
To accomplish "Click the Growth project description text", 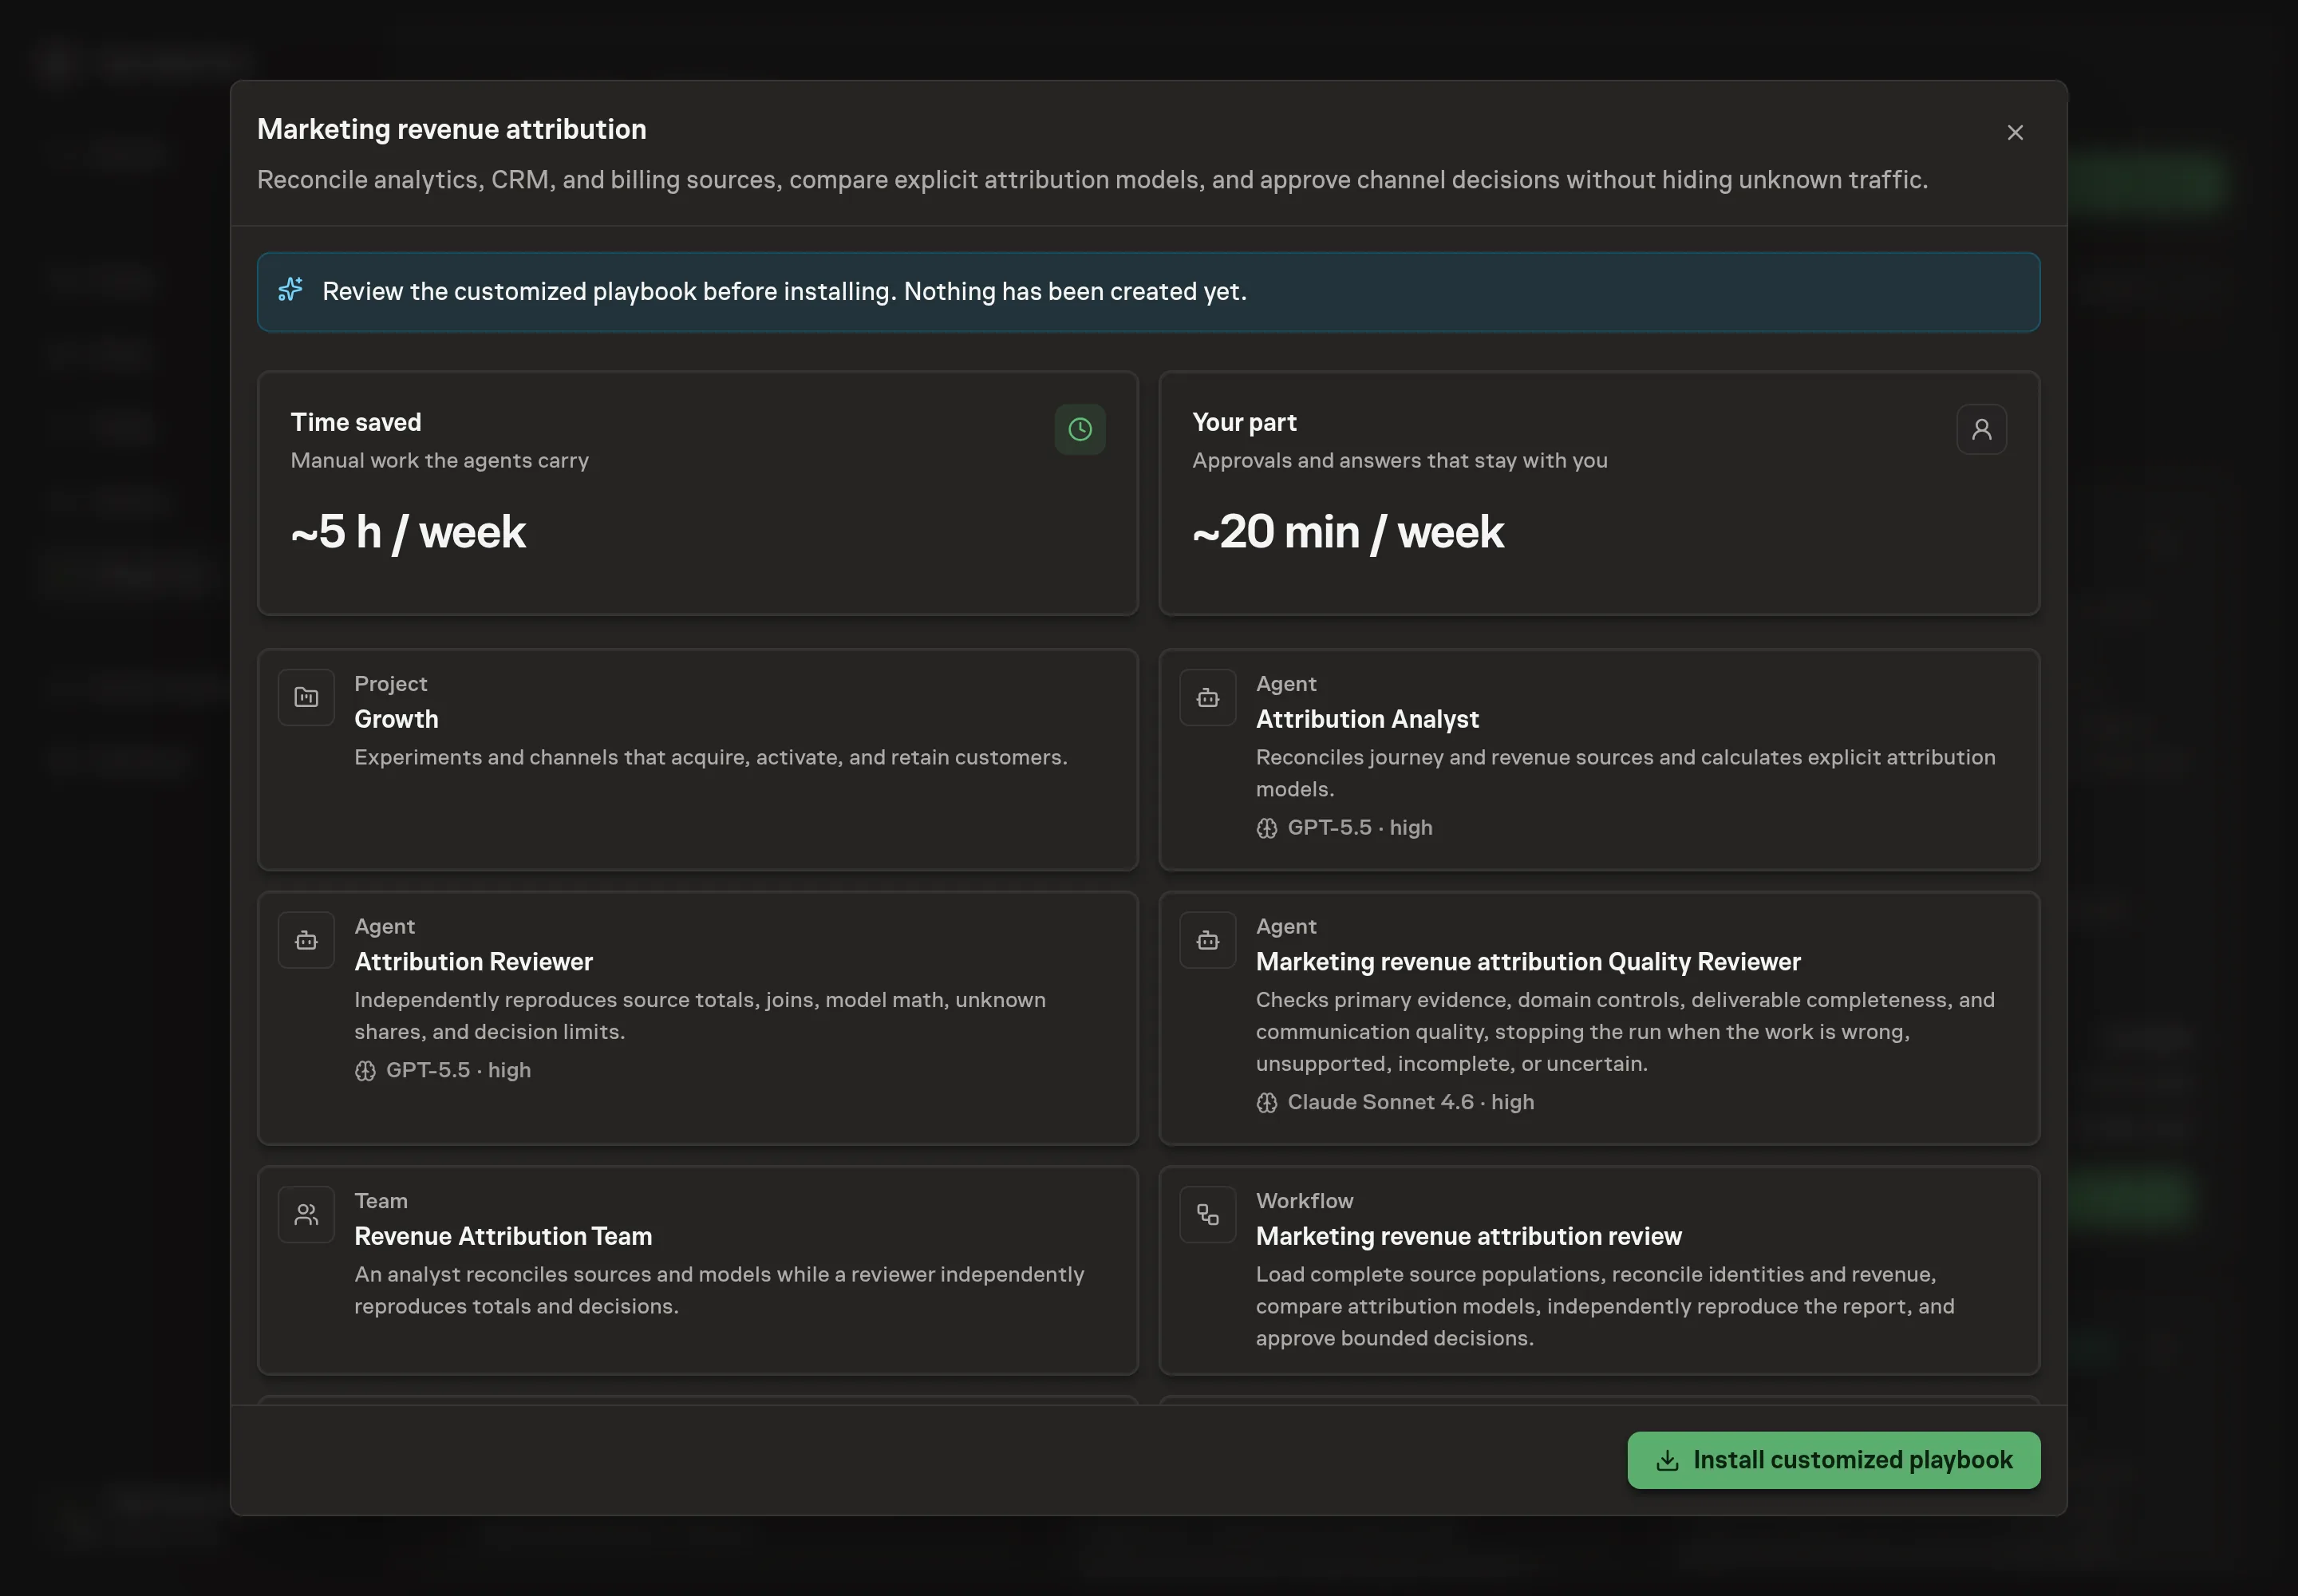I will [x=710, y=757].
